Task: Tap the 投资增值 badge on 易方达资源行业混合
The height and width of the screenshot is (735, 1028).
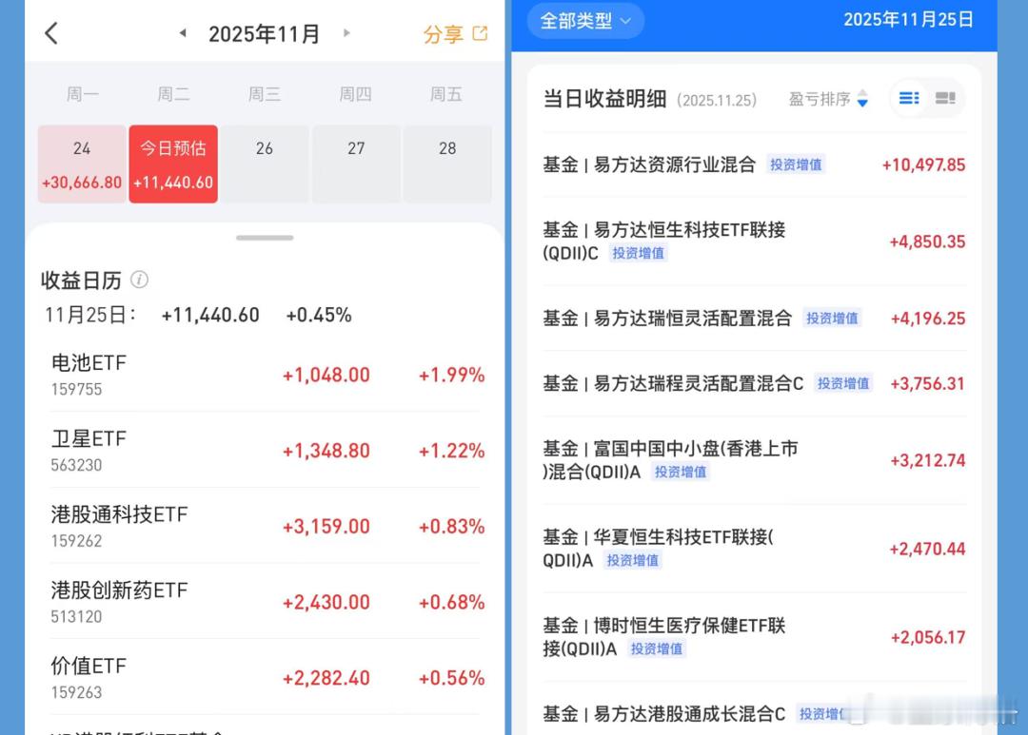Action: (796, 164)
